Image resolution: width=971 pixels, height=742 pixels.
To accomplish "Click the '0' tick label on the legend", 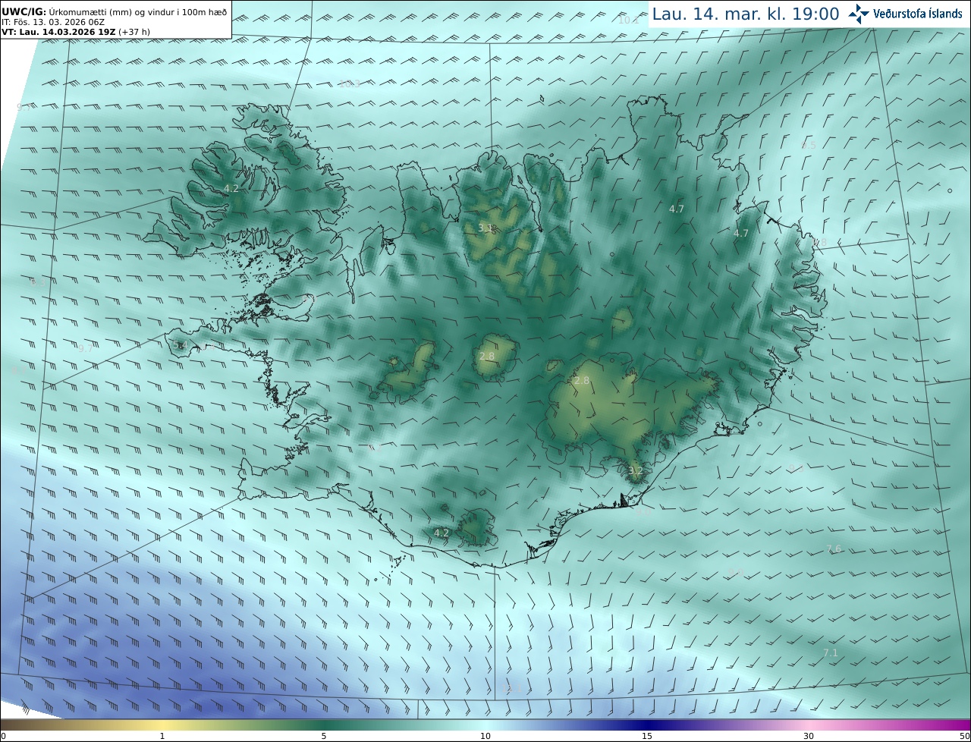I will [3, 736].
